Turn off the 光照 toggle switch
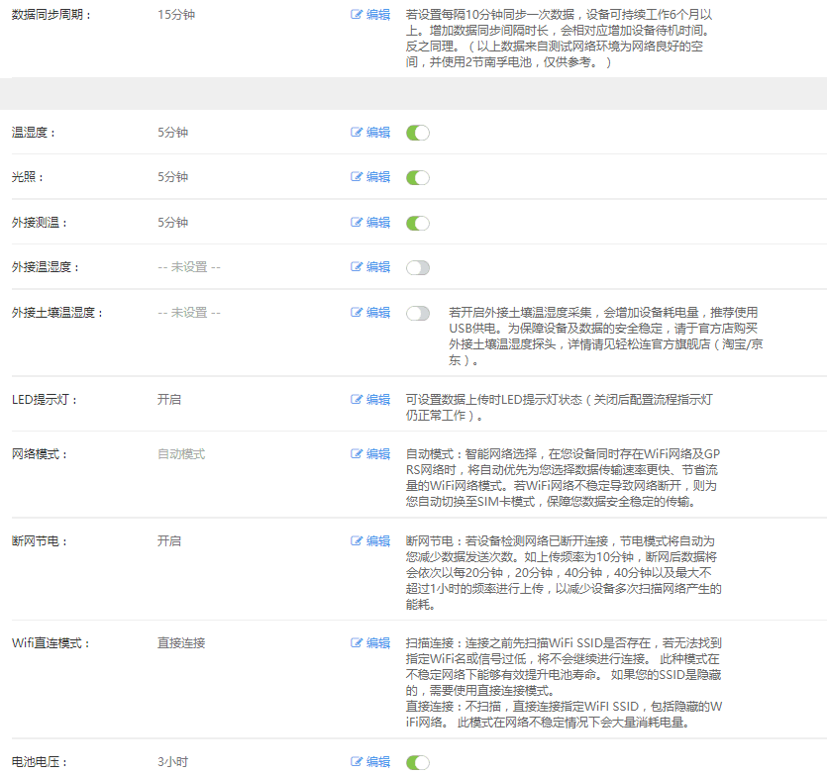Screen dimensions: 827x774 point(418,177)
